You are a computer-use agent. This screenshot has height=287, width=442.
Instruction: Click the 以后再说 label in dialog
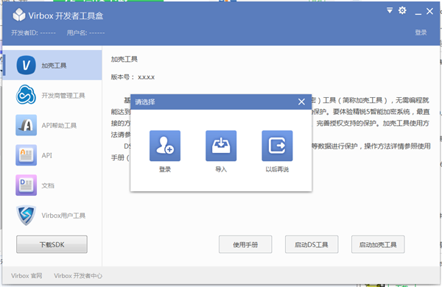(277, 169)
